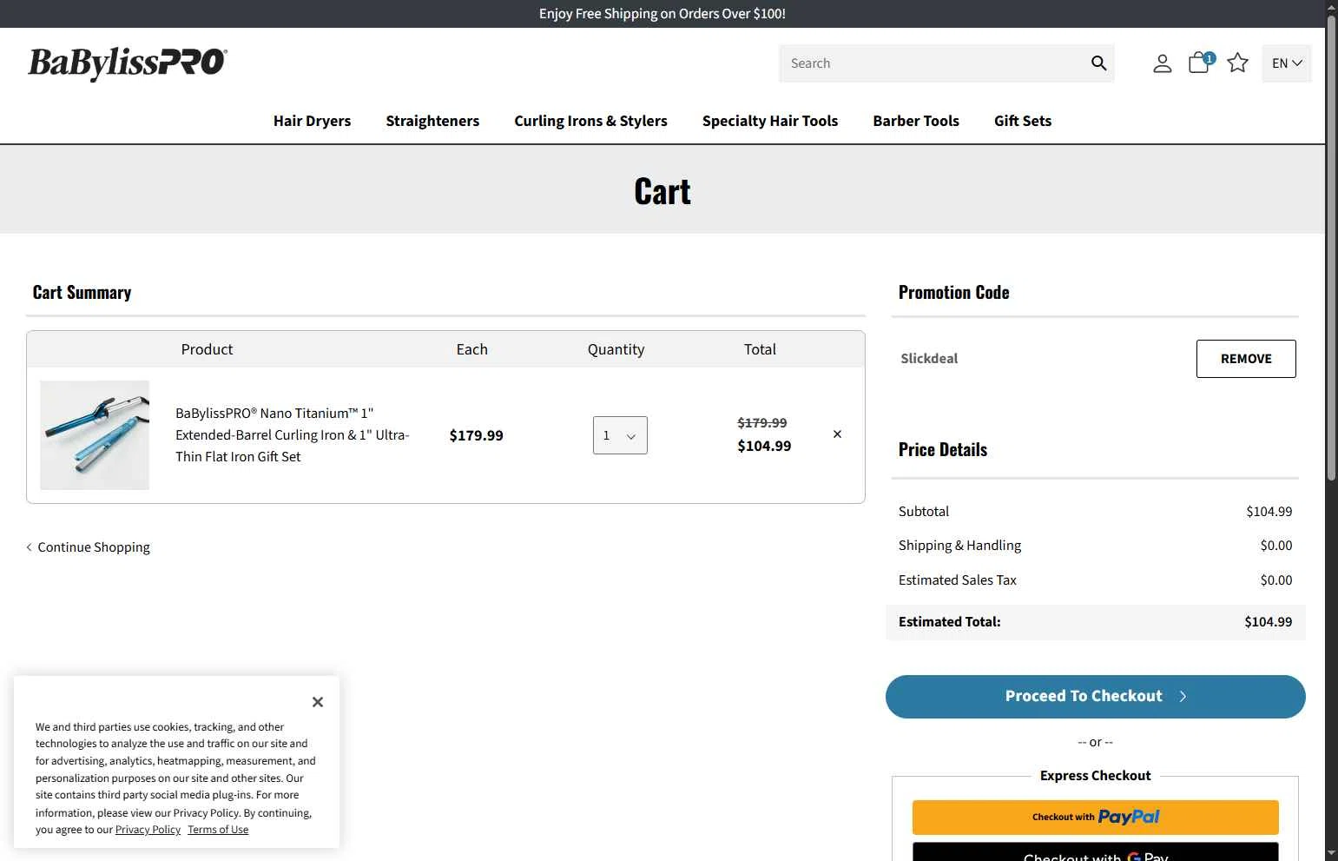Open the Terms of Use link
Image resolution: width=1338 pixels, height=861 pixels.
click(x=218, y=830)
